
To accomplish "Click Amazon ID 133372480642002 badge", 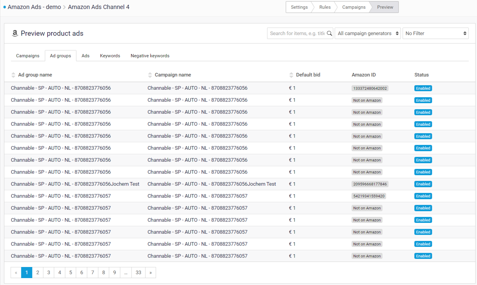I will click(370, 88).
